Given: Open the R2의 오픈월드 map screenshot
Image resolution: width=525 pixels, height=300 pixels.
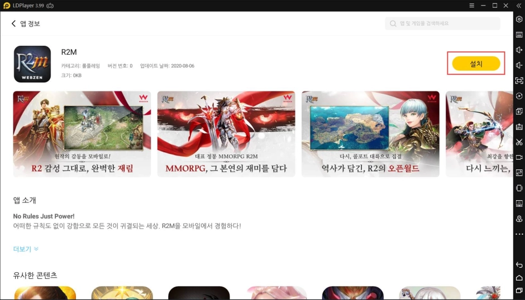Looking at the screenshot, I should (370, 134).
